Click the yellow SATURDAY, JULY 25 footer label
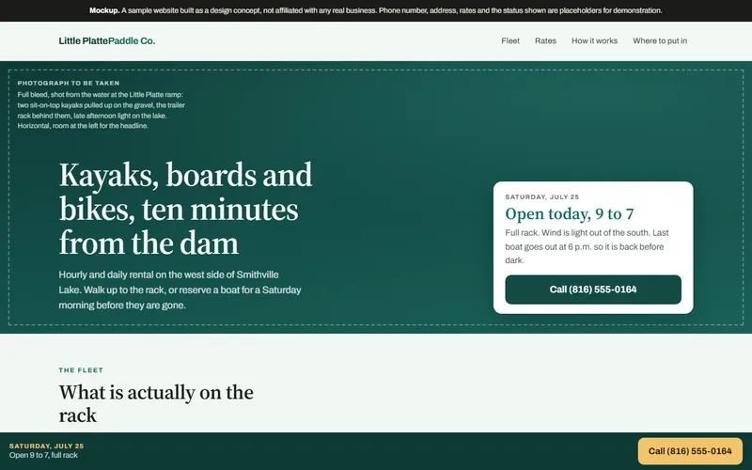 click(46, 446)
